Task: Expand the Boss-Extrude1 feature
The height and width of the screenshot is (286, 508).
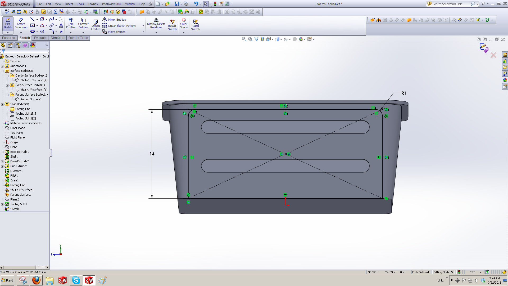Action: [x=2, y=152]
